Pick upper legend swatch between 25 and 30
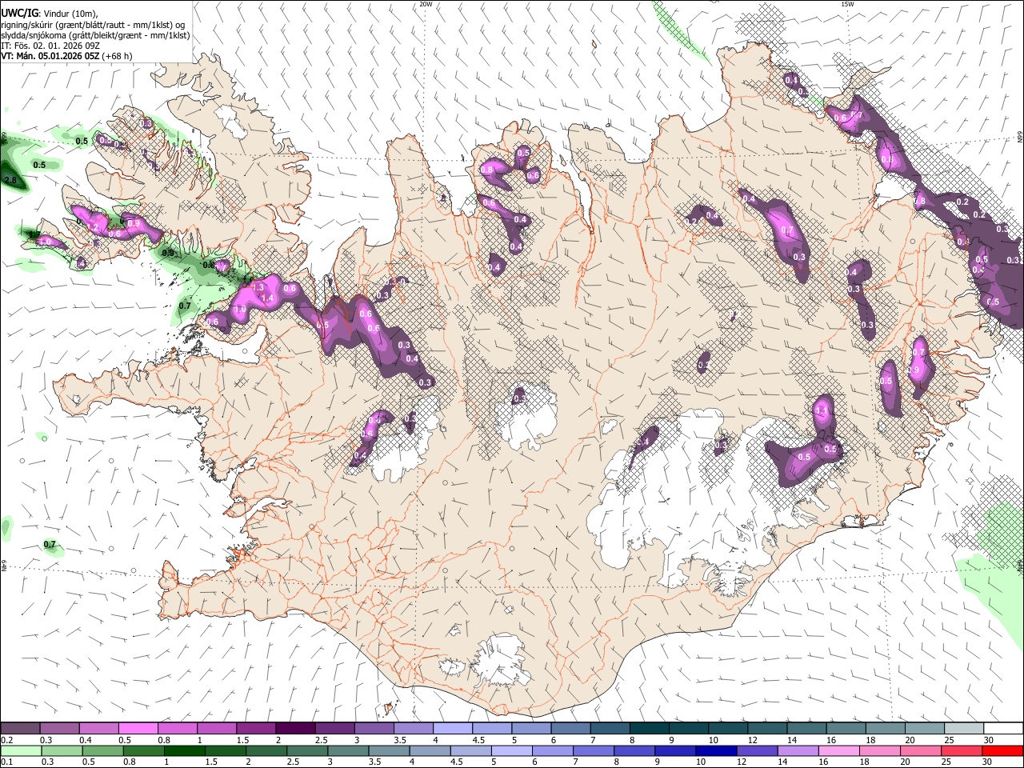The image size is (1024, 768). (965, 729)
